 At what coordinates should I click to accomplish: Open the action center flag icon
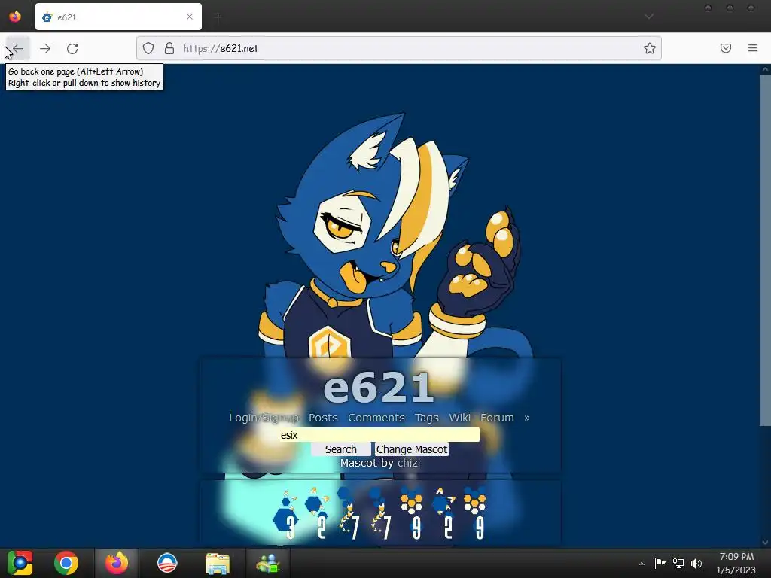click(x=660, y=563)
